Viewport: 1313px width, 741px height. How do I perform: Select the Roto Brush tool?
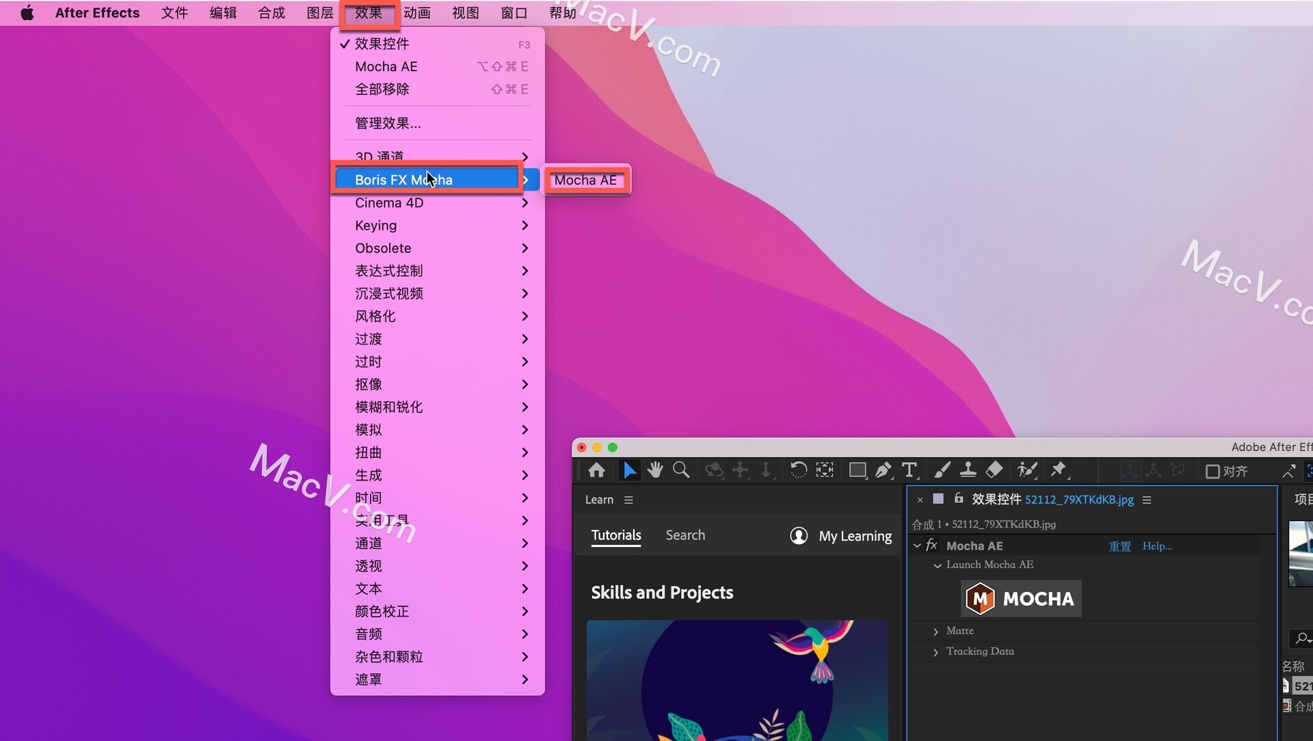pos(1027,470)
